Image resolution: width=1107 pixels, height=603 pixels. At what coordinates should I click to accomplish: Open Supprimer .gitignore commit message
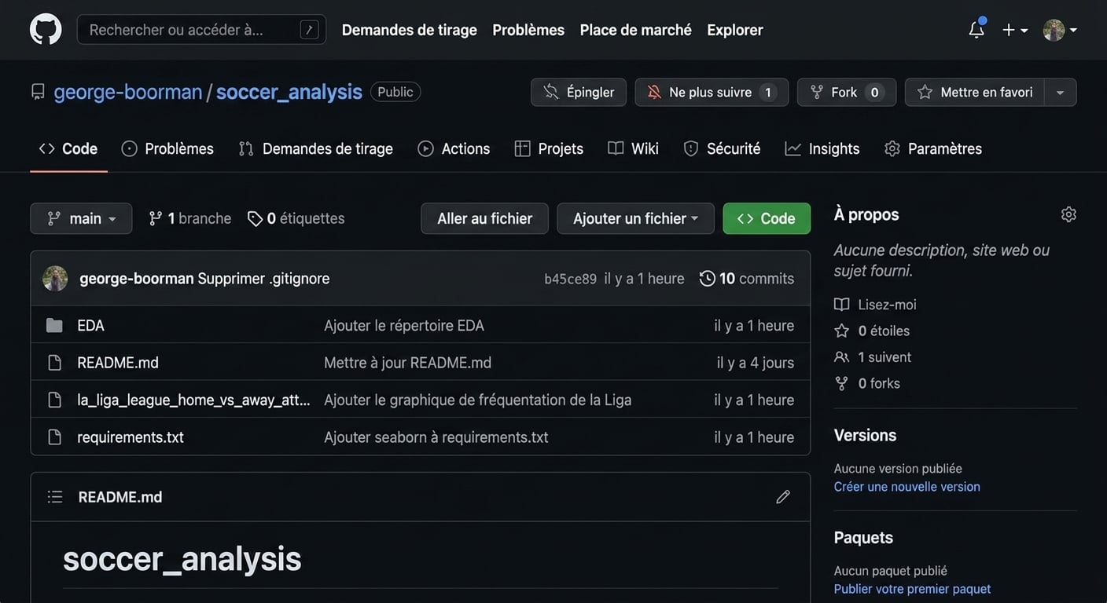[x=263, y=278]
